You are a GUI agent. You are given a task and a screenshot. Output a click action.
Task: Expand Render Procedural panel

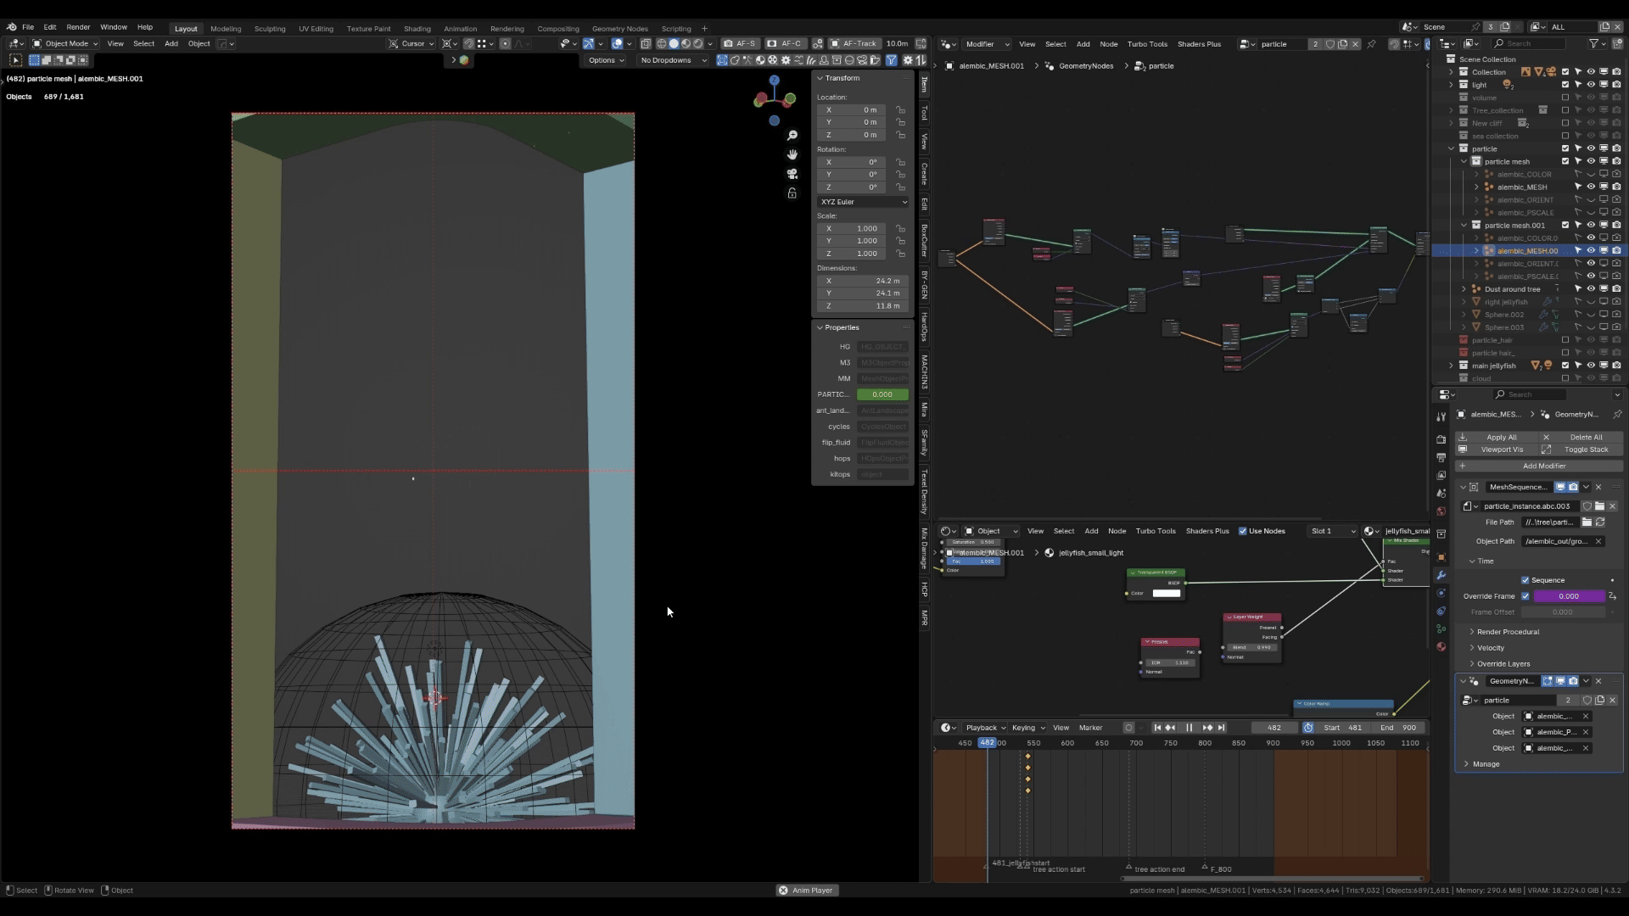pyautogui.click(x=1507, y=632)
